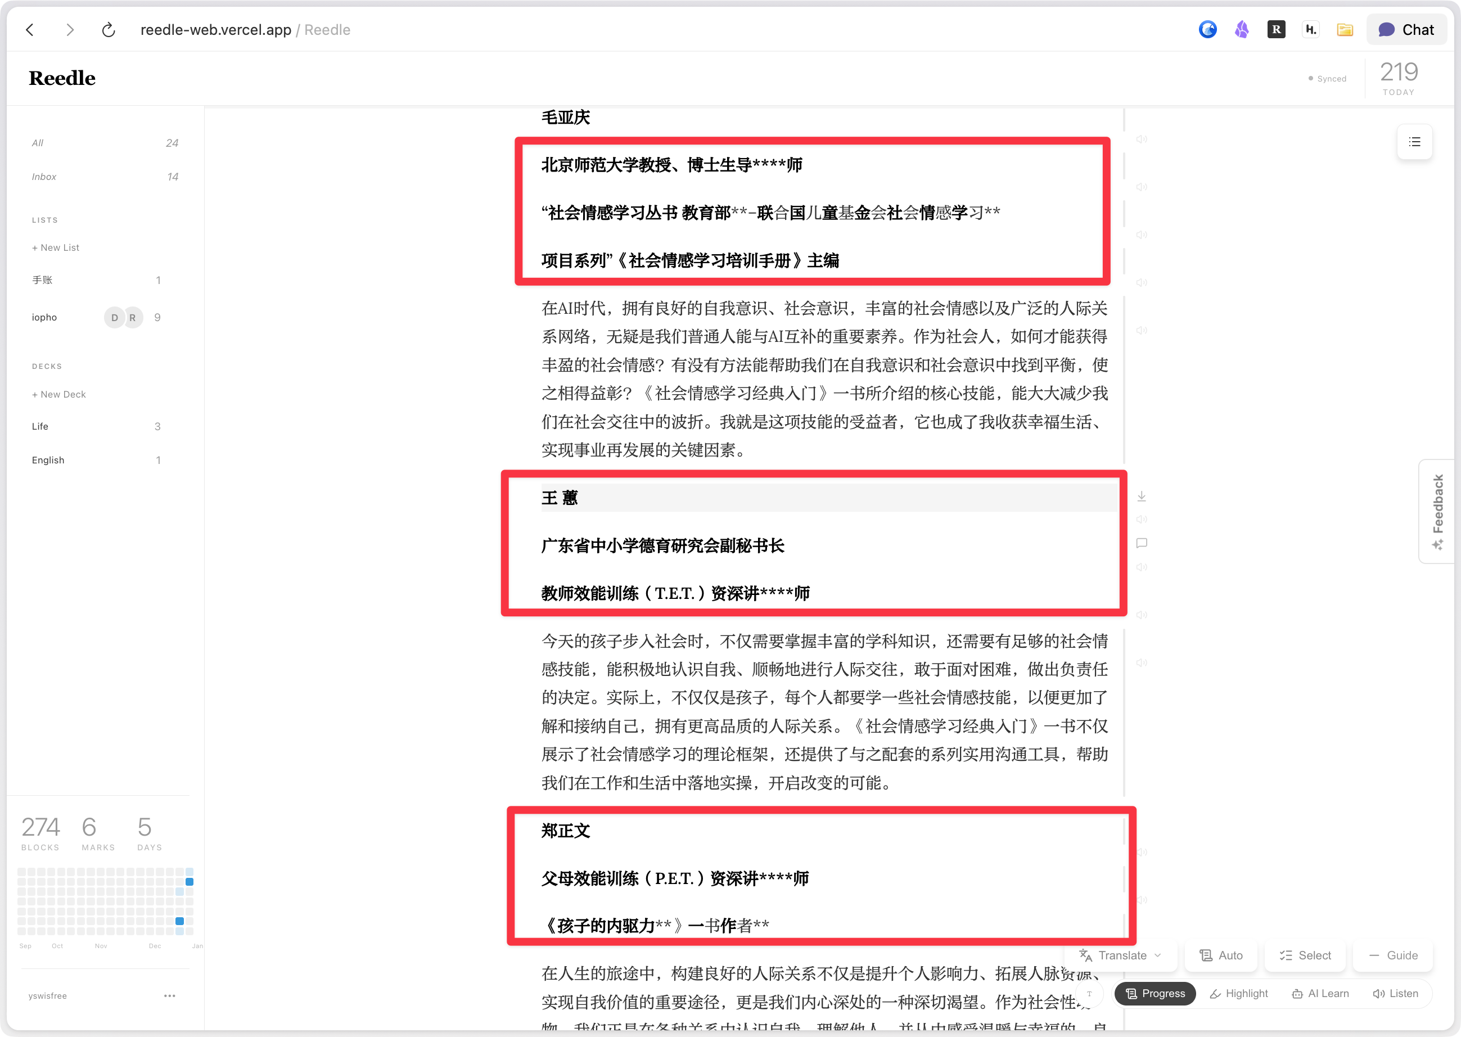Click the 219 Today counter
Viewport: 1461px width, 1037px height.
pyautogui.click(x=1399, y=78)
